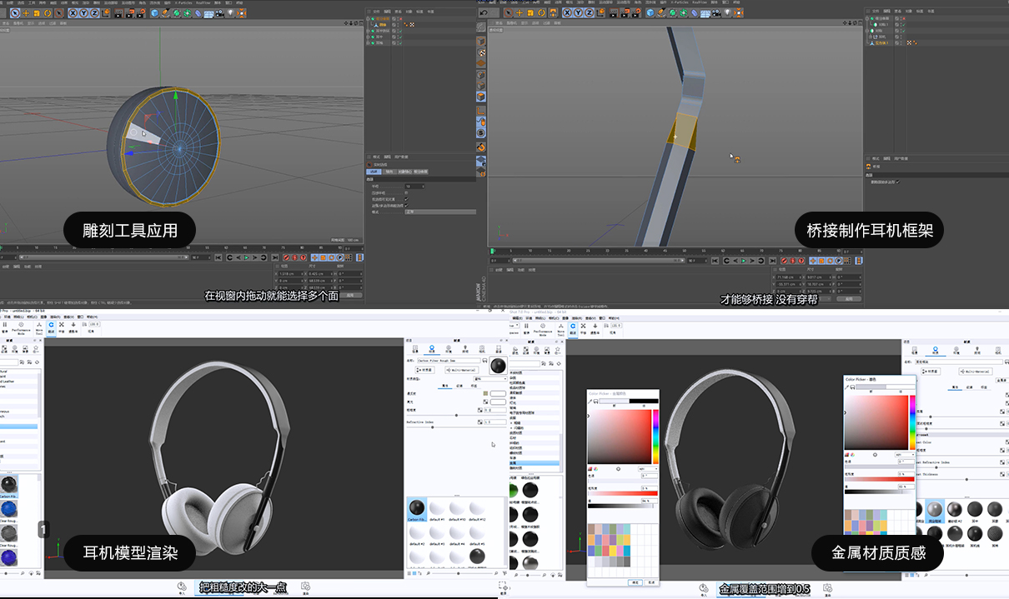Open Render Settings icon in top-right Cinema 4D
Screen dimensions: 1009x599
[636, 12]
